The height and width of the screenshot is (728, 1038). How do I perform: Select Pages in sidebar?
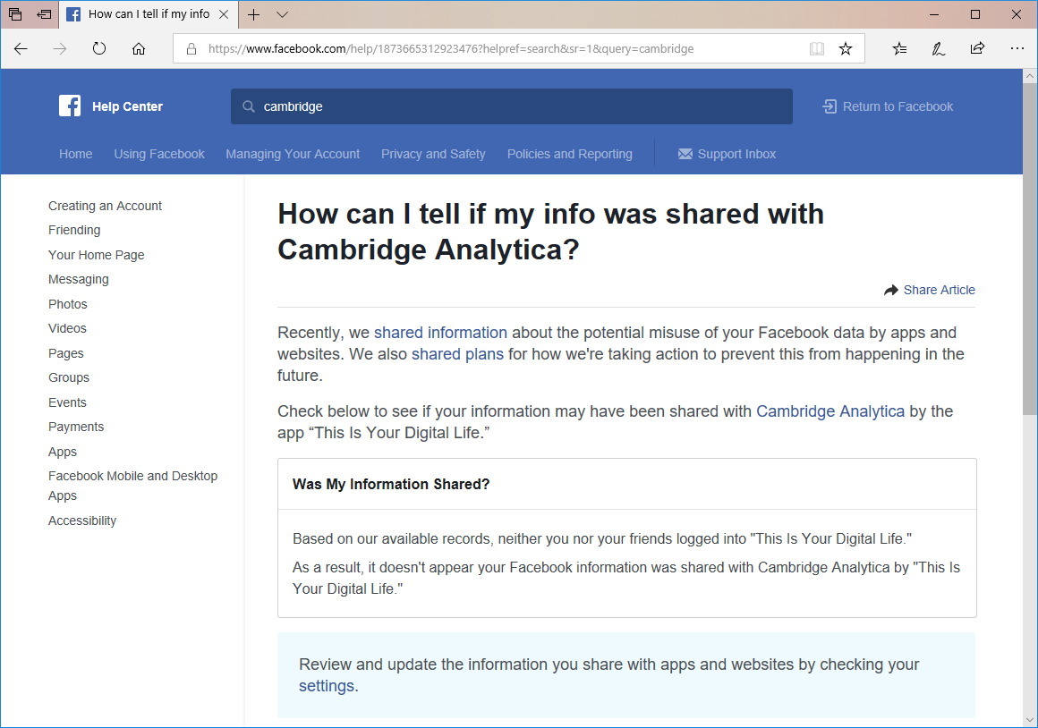click(65, 353)
